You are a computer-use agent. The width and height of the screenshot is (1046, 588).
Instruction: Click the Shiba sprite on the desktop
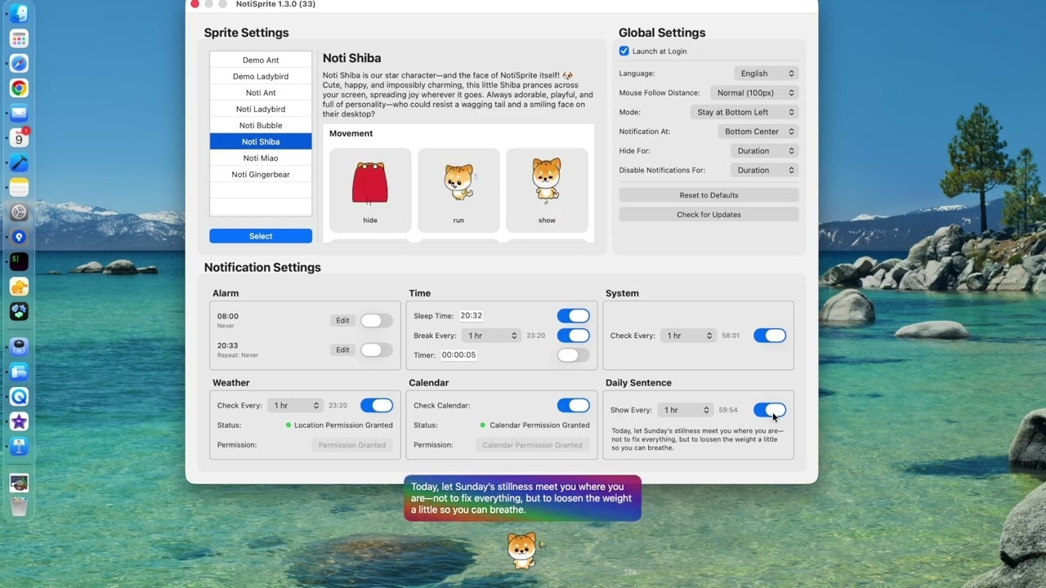(x=521, y=549)
